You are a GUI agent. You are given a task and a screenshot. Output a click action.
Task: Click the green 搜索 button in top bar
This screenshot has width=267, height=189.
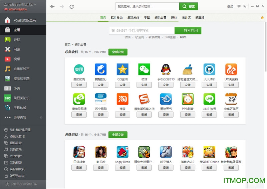pyautogui.click(x=189, y=6)
